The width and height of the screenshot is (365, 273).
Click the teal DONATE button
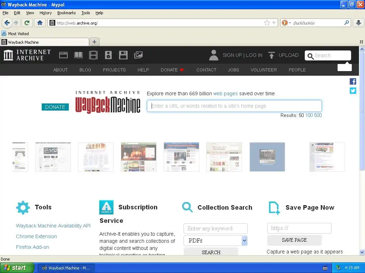(x=55, y=107)
